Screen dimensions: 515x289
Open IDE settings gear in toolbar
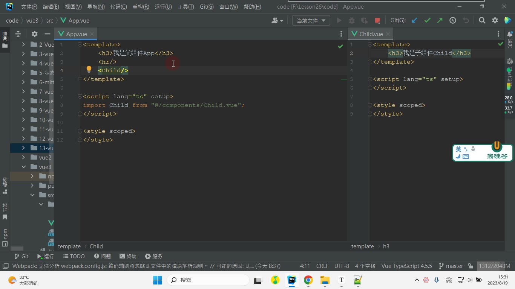[495, 21]
